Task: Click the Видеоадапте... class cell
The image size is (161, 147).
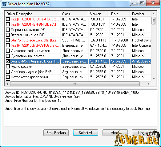Action: click(74, 45)
